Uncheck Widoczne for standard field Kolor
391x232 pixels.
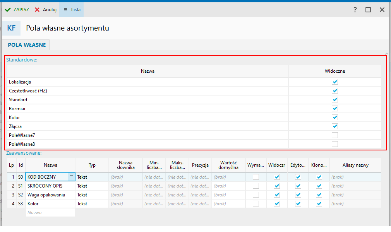click(334, 118)
